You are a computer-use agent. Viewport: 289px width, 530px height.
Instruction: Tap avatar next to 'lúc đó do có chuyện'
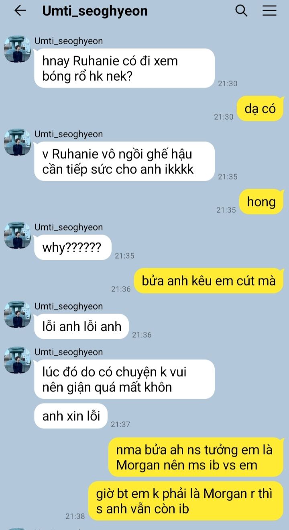(17, 360)
